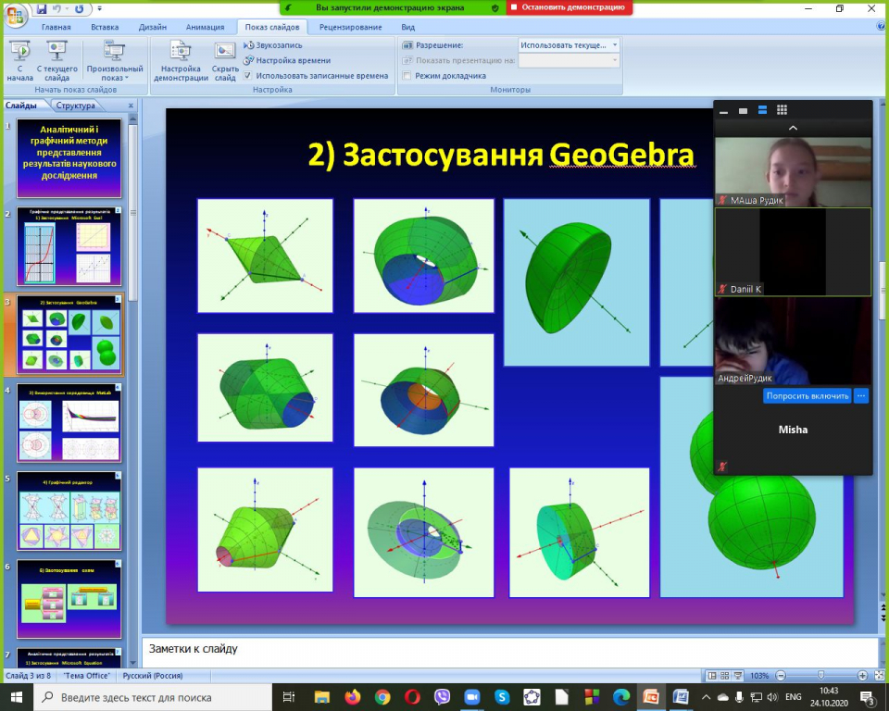Select slide 2 thumbnail with Excel graphs
Image resolution: width=889 pixels, height=711 pixels.
[x=69, y=246]
